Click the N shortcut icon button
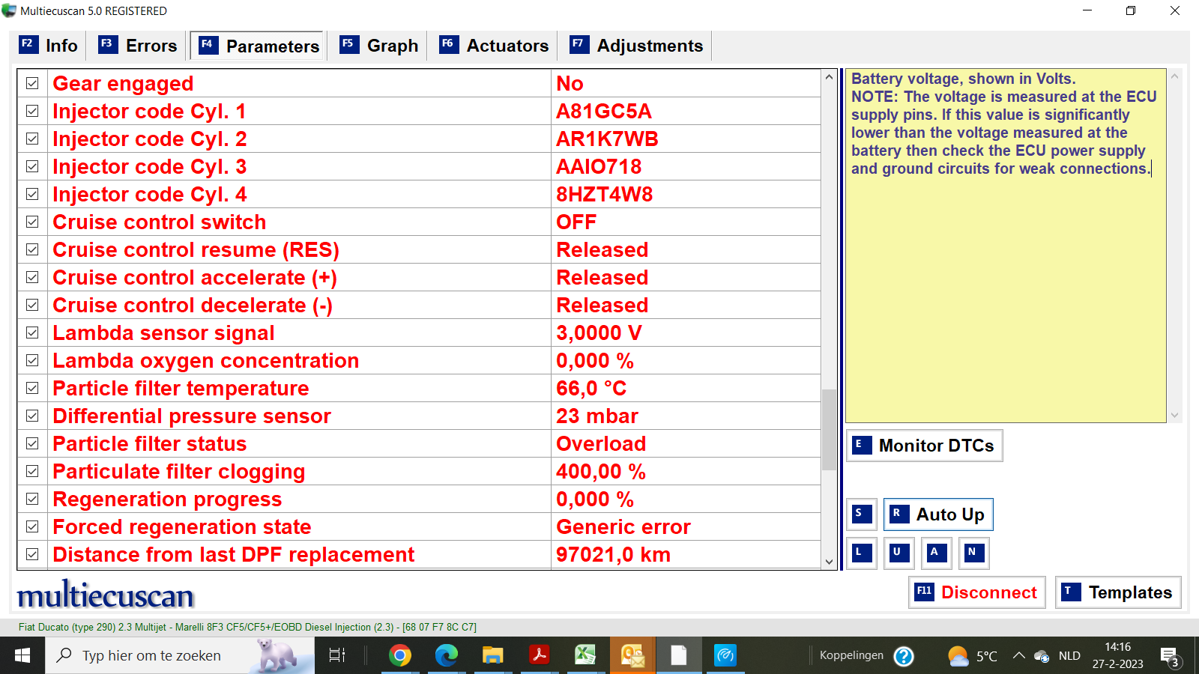 click(x=974, y=553)
